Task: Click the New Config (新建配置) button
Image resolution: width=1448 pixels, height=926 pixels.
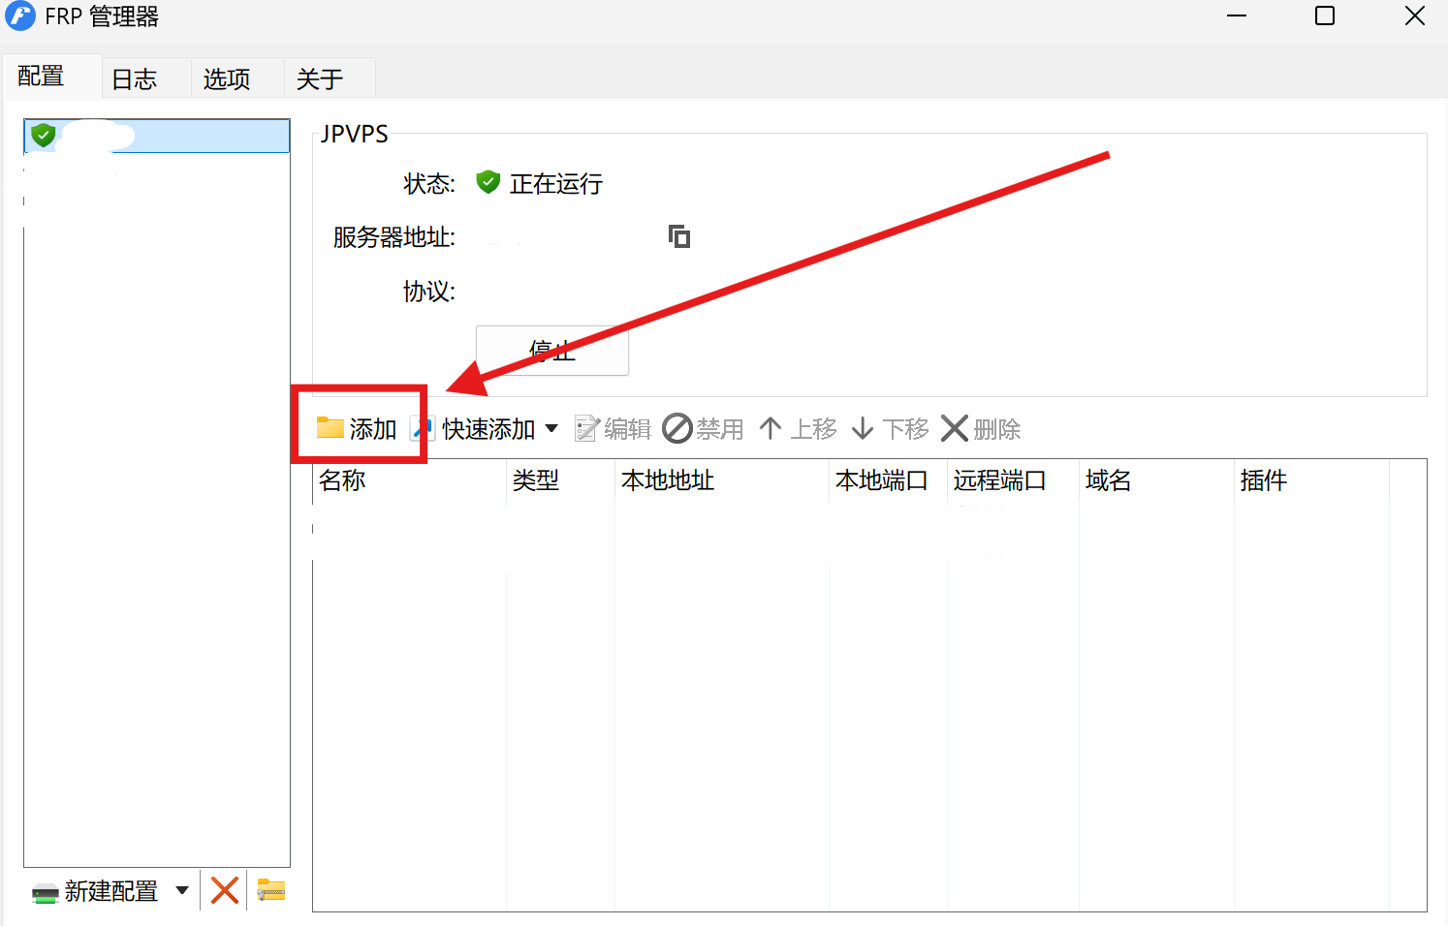Action: pos(97,891)
